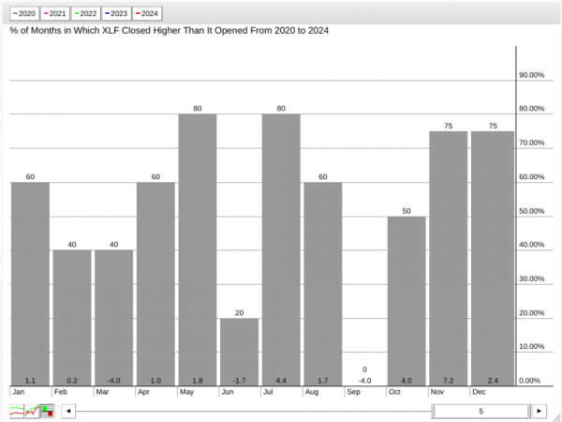Click the 75 label above the Nov bar
Screen dimensions: 562x422
(449, 126)
